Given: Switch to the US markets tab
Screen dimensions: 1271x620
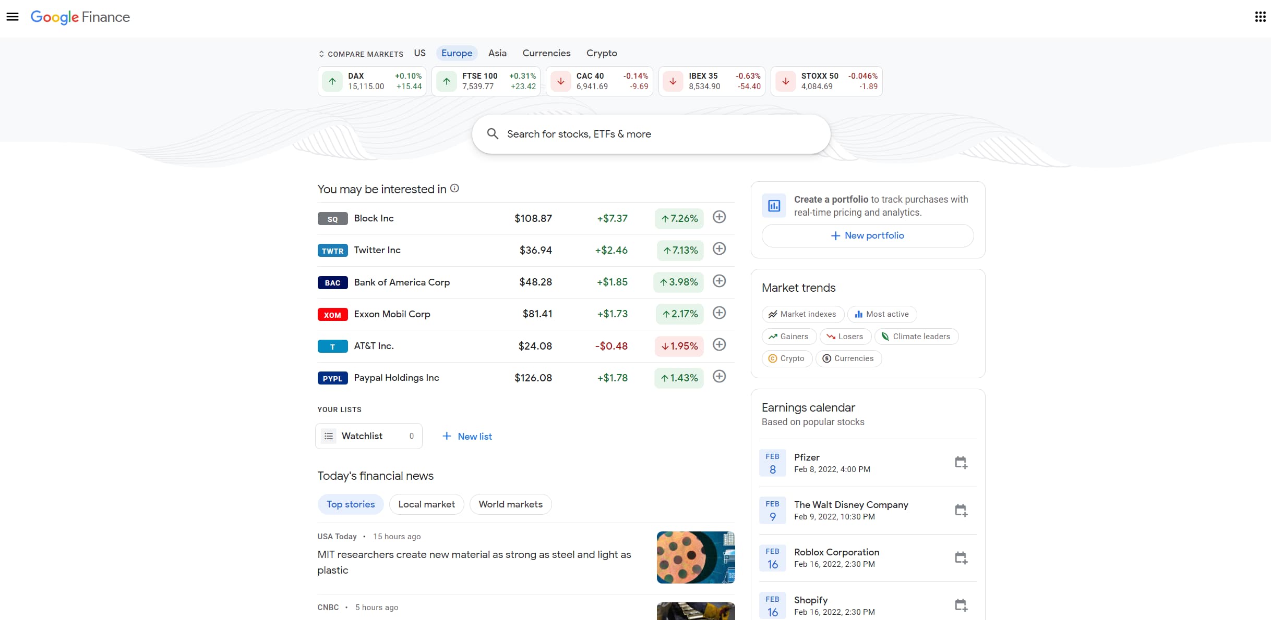Looking at the screenshot, I should (420, 53).
